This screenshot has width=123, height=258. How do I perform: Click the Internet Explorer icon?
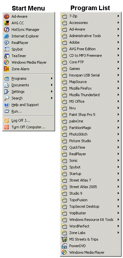tap(7, 36)
